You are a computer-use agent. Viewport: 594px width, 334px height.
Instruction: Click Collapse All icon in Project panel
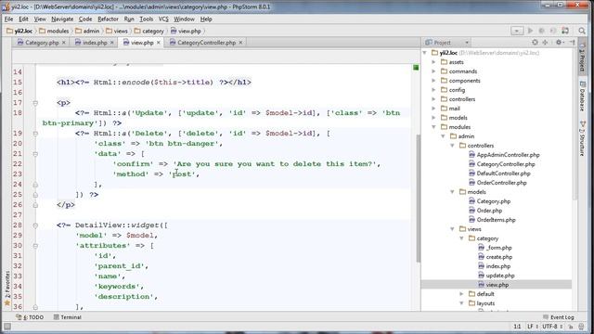[545, 43]
